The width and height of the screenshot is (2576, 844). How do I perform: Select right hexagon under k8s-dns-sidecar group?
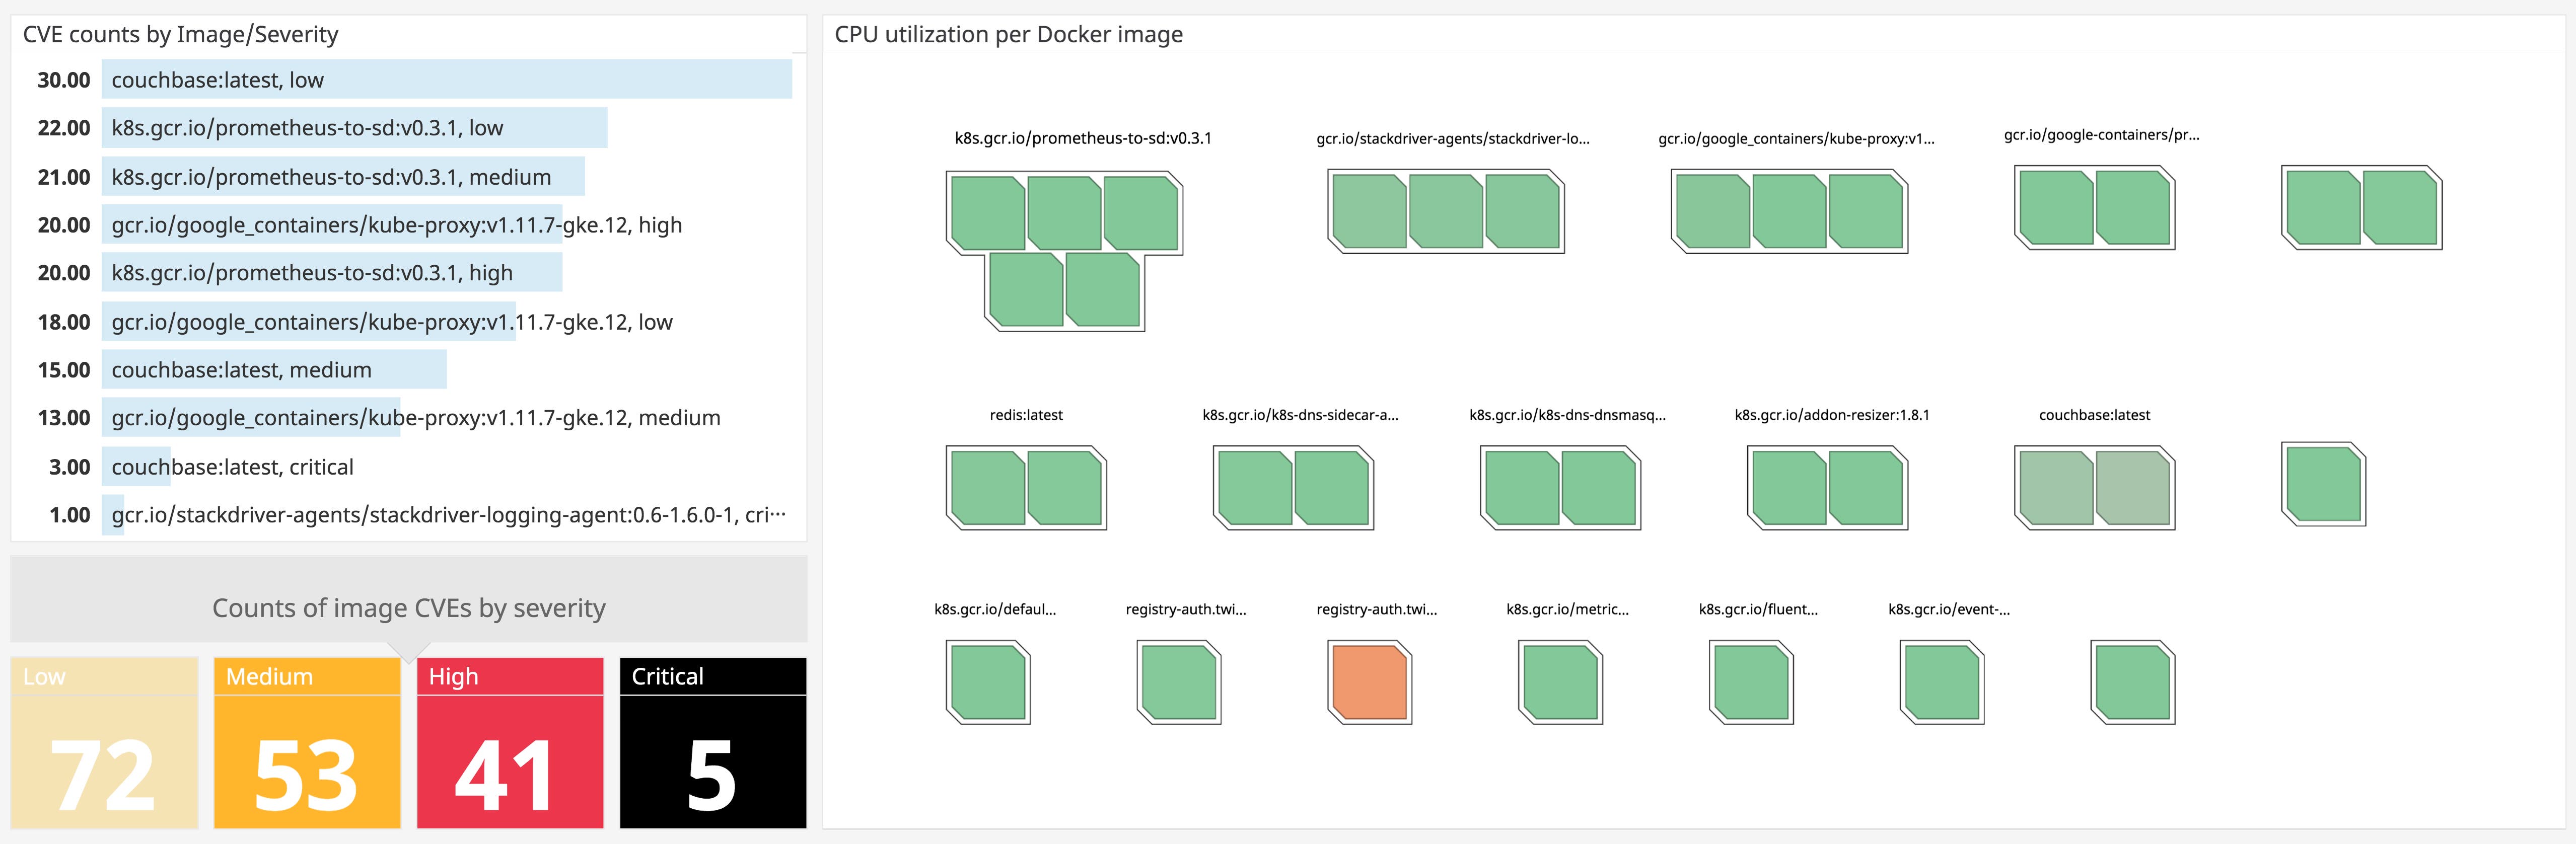point(1331,488)
